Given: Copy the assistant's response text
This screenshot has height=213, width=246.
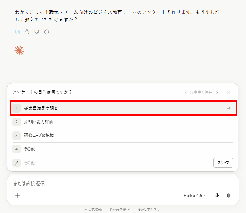Looking at the screenshot, I should pos(17,32).
